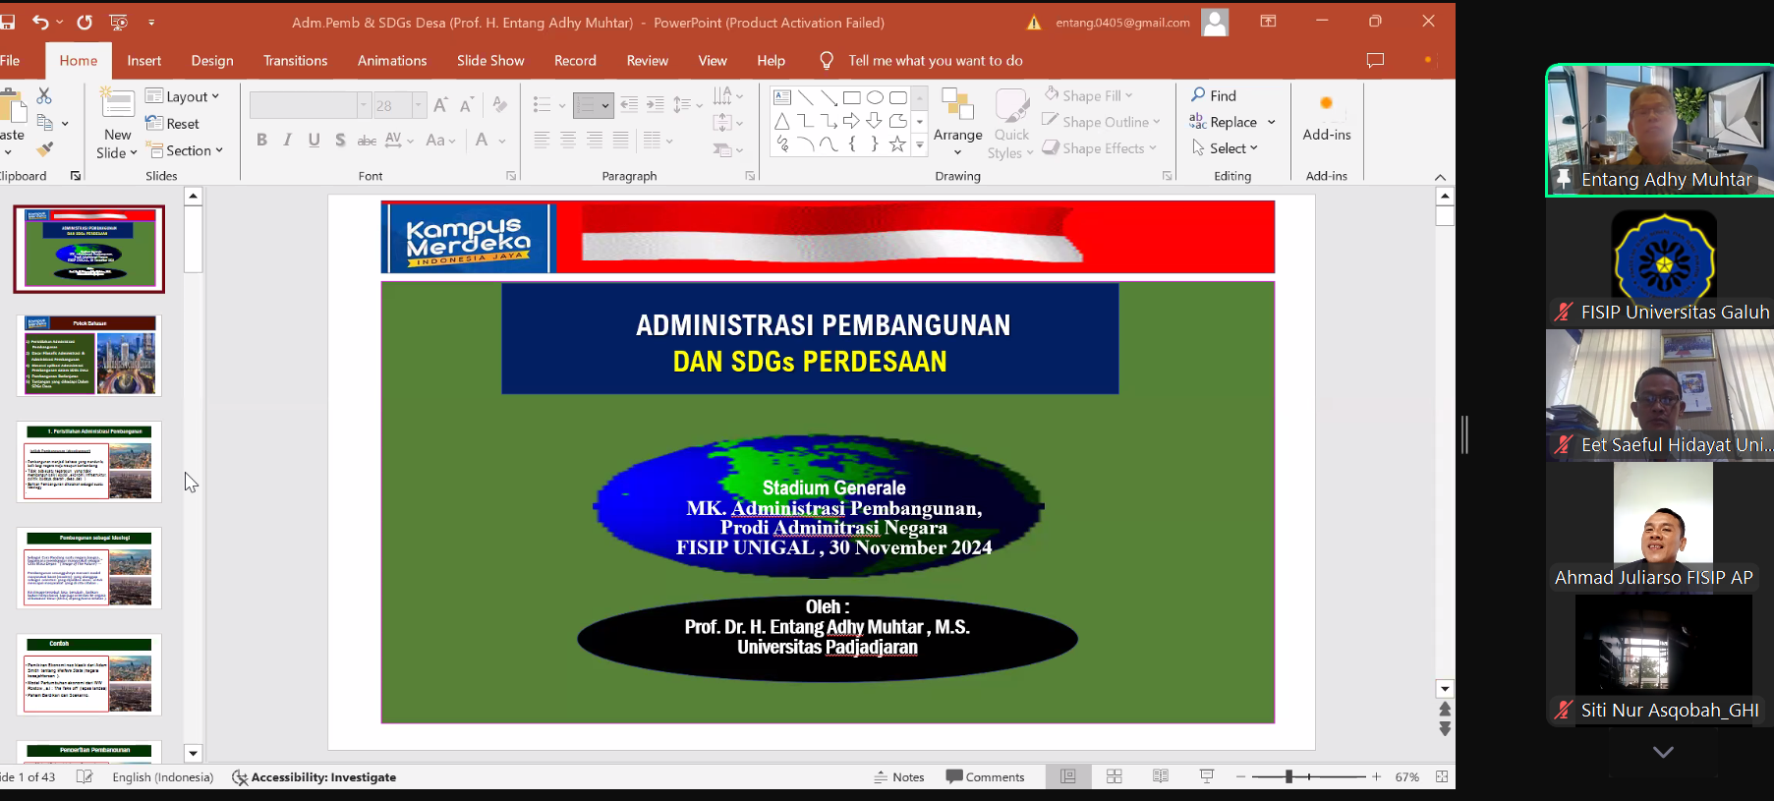The image size is (1774, 801).
Task: Open Slide Sorter view in status bar
Action: [x=1114, y=776]
